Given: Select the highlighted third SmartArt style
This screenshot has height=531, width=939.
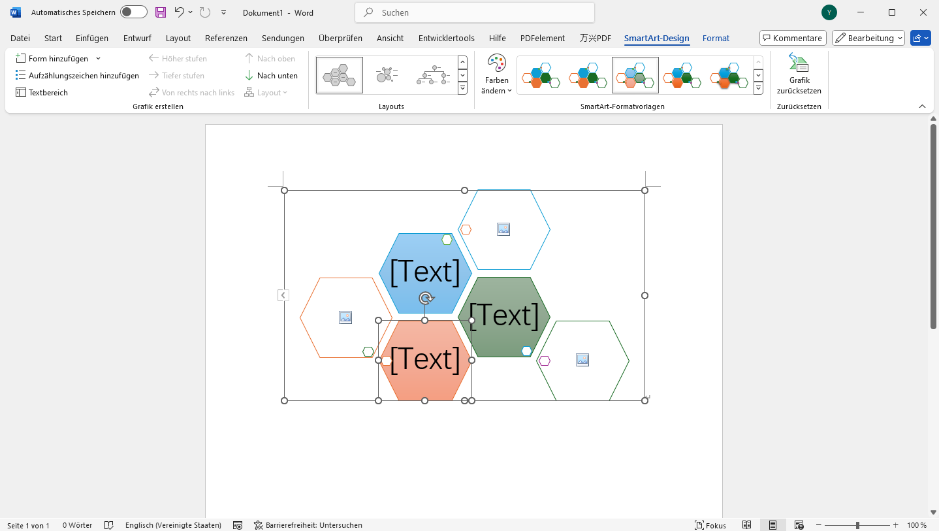Looking at the screenshot, I should point(635,75).
